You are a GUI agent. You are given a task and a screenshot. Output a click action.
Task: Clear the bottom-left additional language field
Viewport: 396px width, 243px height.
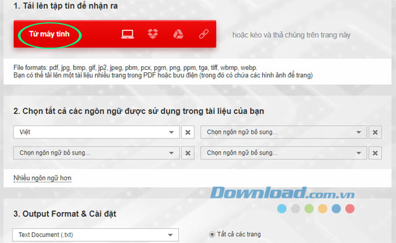[187, 153]
